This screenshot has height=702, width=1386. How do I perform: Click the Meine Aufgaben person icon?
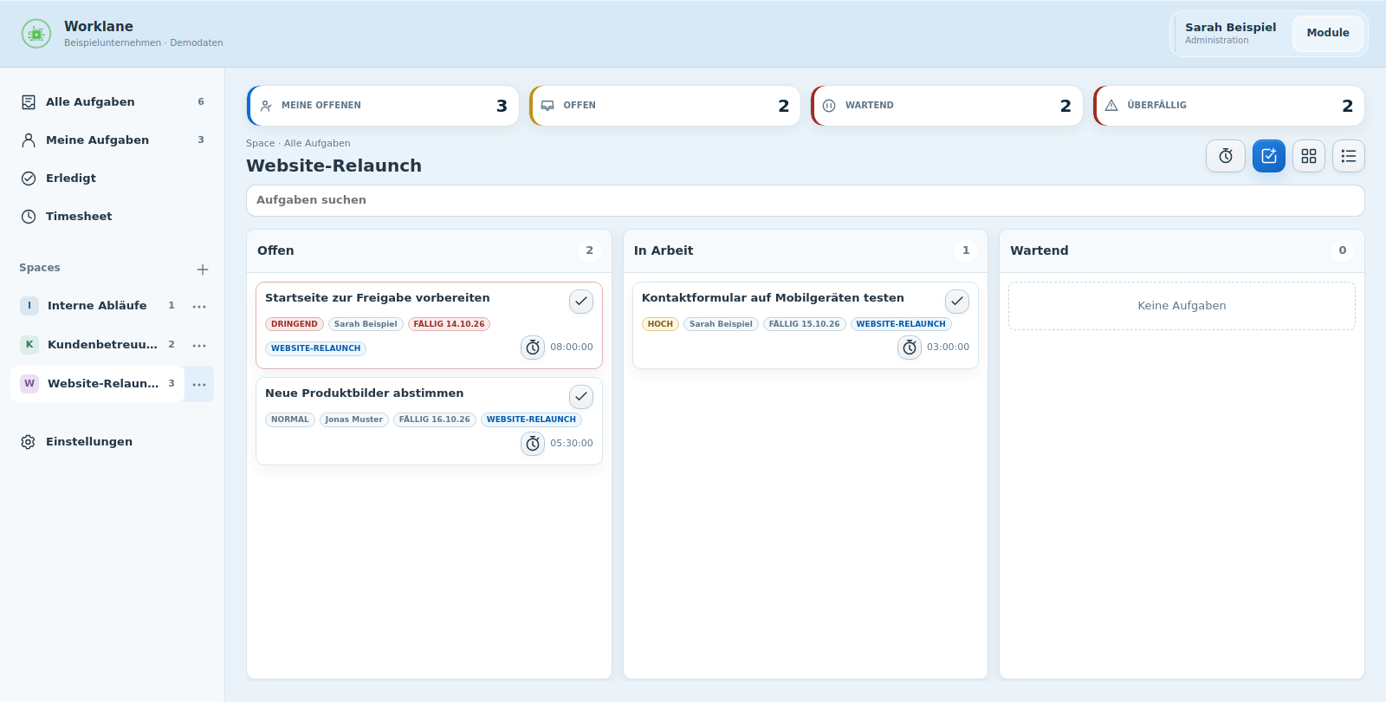[x=29, y=140]
